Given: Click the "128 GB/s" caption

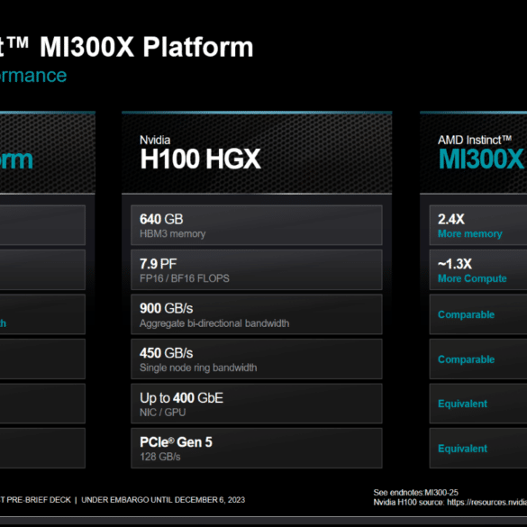Looking at the screenshot, I should (x=160, y=457).
